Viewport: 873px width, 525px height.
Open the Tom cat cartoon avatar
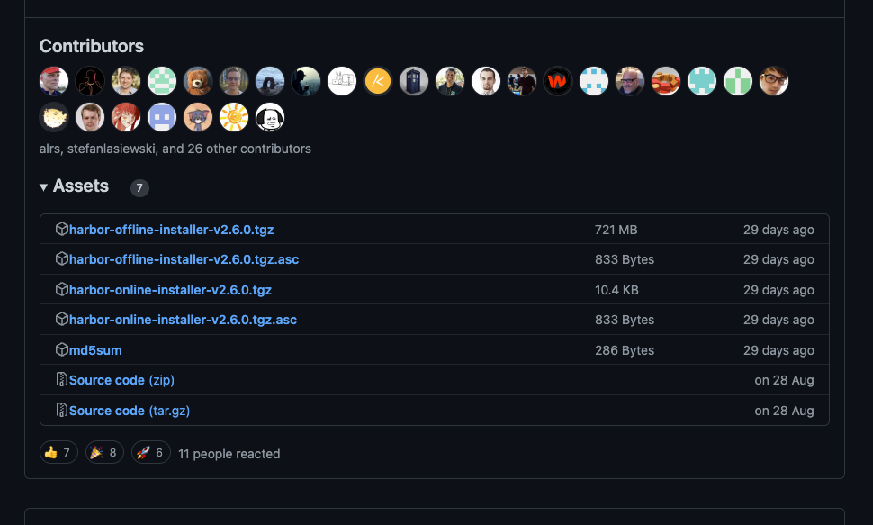click(x=198, y=117)
